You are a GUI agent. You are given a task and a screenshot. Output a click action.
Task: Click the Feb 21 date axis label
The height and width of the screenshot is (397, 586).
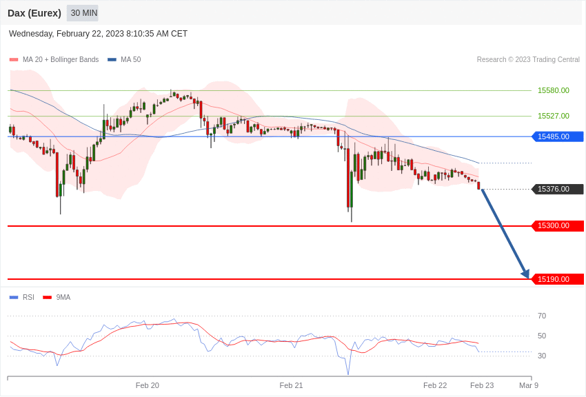(x=291, y=385)
